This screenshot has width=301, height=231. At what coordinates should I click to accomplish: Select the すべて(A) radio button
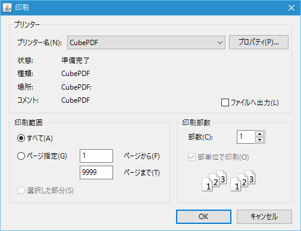tap(21, 138)
